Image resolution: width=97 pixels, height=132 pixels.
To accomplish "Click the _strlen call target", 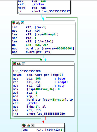I will (x=38, y=4).
